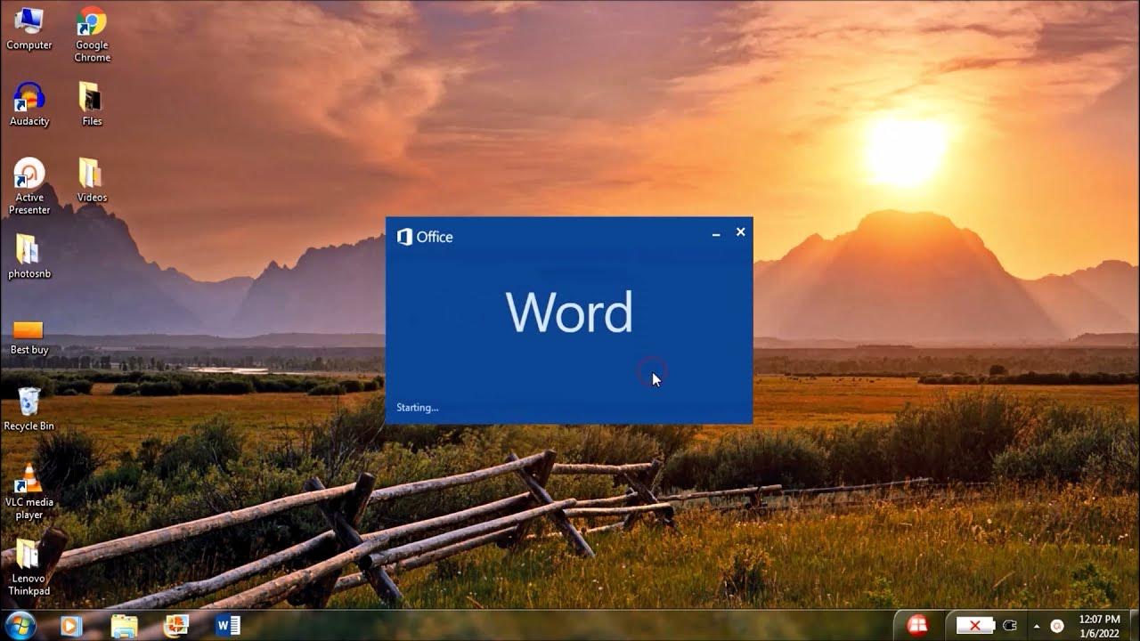Open the Audacity desktop shortcut

(29, 104)
